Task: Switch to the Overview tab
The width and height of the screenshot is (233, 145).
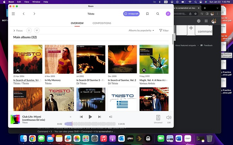Action: point(77,23)
